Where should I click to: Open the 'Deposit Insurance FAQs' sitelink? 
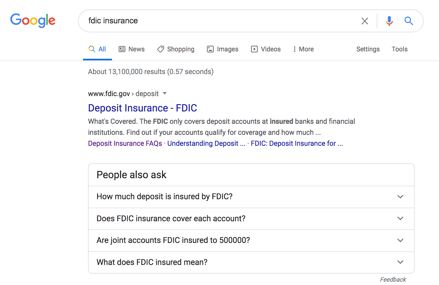pyautogui.click(x=125, y=144)
